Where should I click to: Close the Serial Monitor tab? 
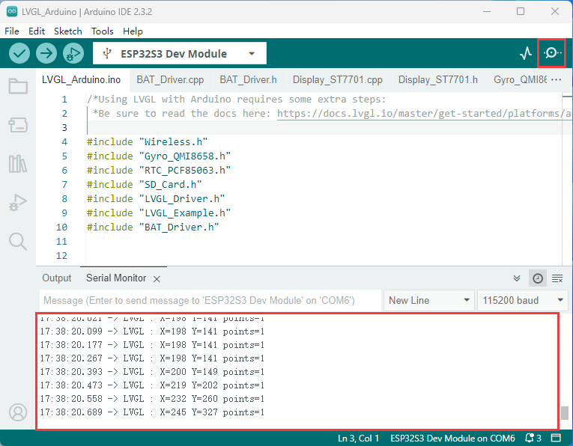coord(157,279)
